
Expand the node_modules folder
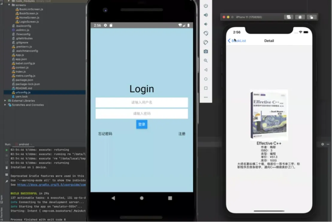[9, 1]
